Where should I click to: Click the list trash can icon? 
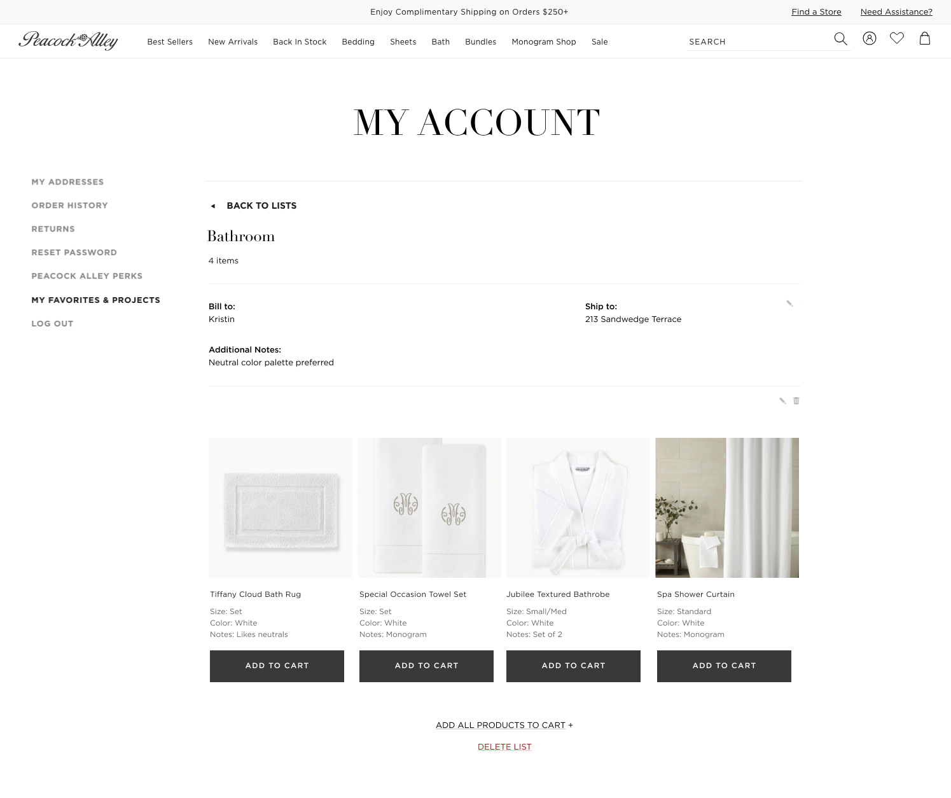pos(796,401)
